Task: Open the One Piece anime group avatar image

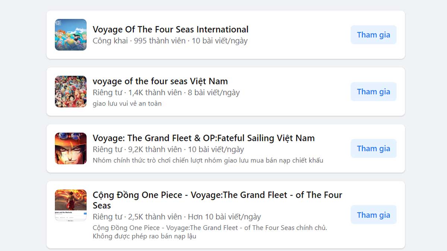Action: (70, 91)
